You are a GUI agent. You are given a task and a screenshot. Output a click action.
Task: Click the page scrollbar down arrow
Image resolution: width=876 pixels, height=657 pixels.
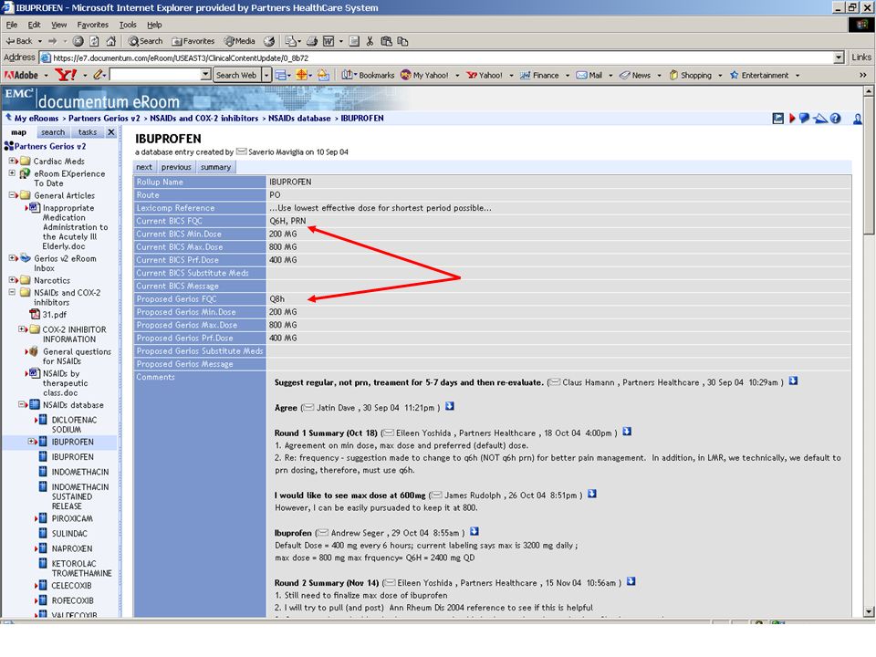(868, 611)
